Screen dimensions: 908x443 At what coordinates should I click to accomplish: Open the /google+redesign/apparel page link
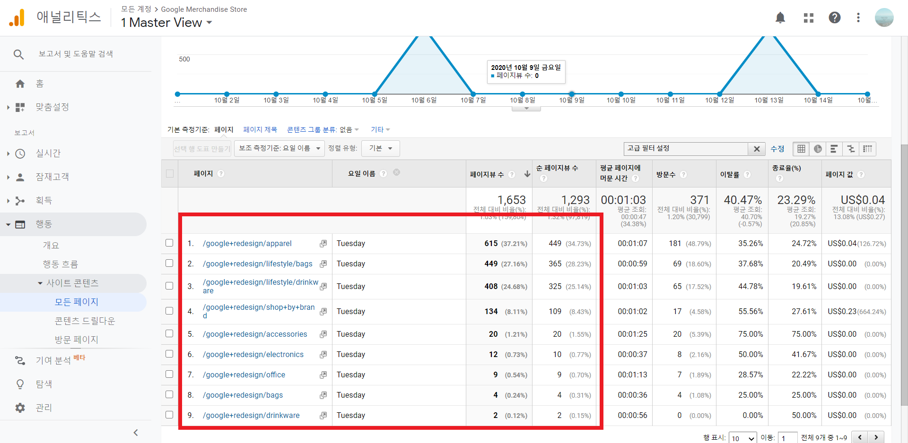pyautogui.click(x=247, y=244)
